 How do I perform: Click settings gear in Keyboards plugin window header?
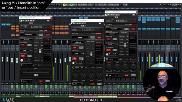tap(116, 15)
